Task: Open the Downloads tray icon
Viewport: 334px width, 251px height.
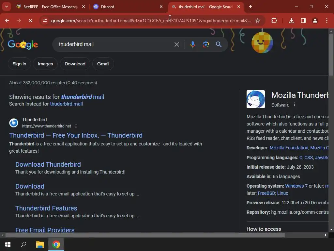Action: point(291,21)
